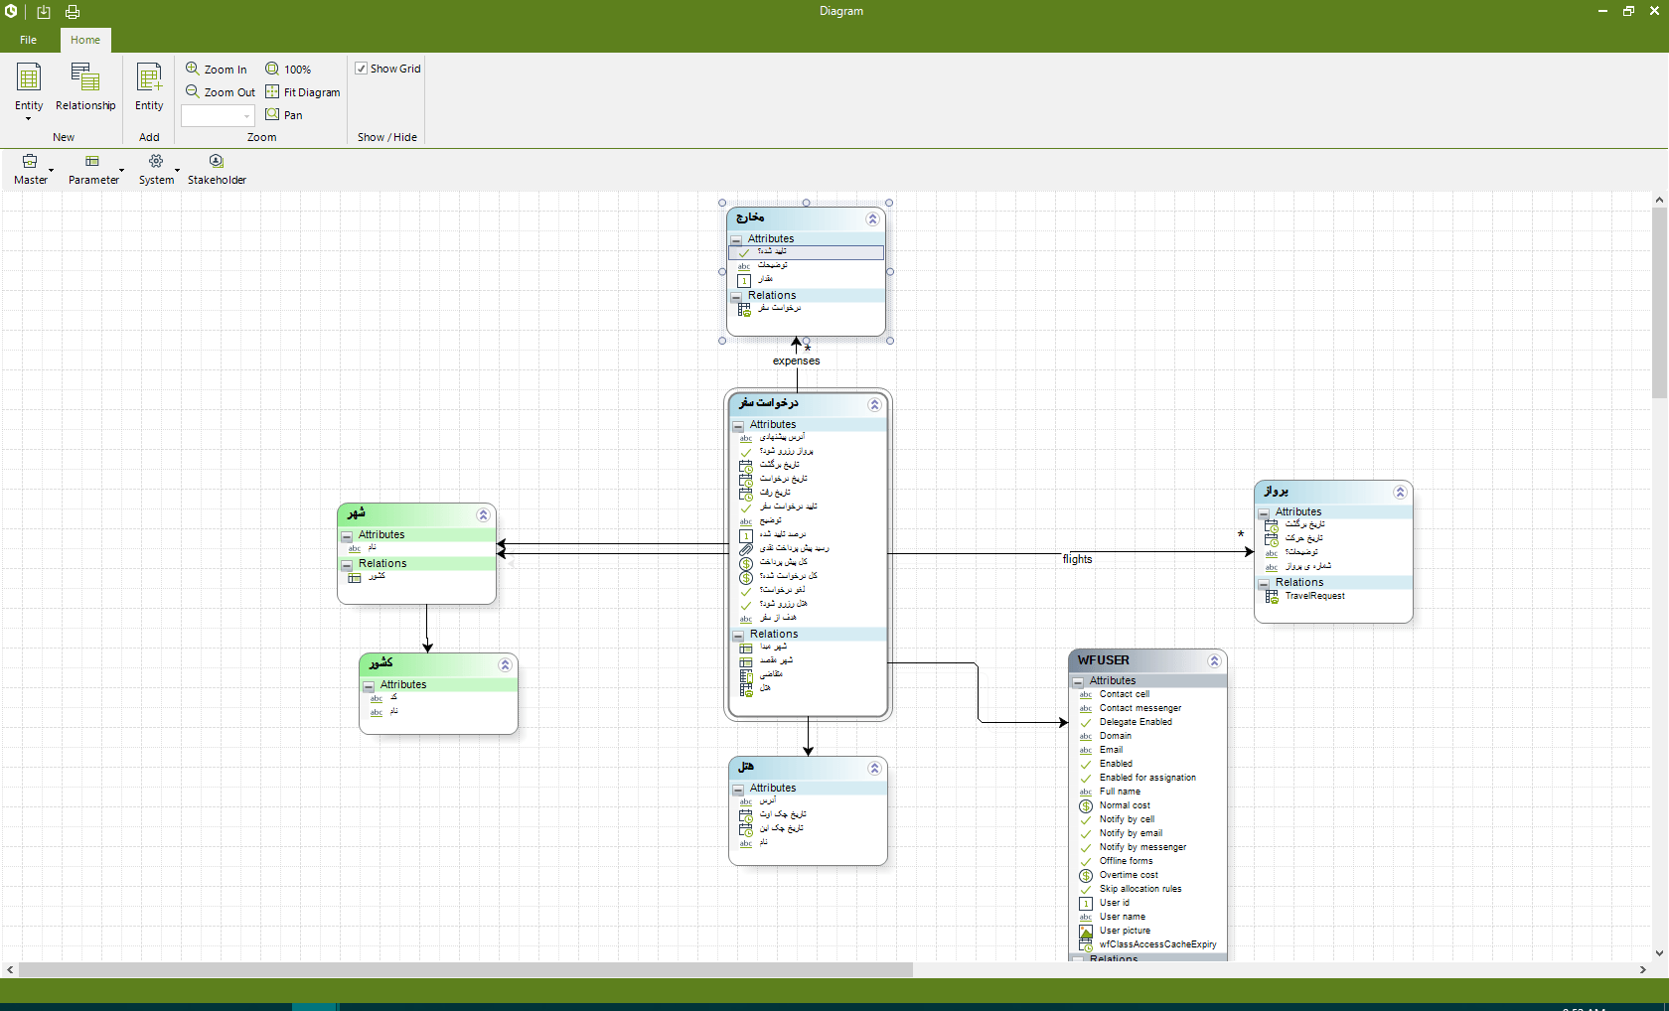This screenshot has height=1011, width=1669.
Task: Click the New Relationship ribbon icon
Action: 85,77
